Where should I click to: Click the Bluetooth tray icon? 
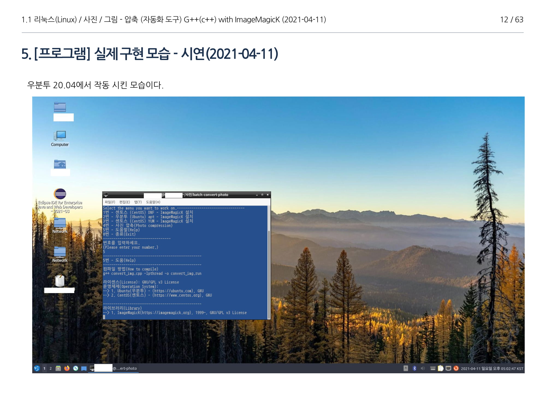point(414,368)
